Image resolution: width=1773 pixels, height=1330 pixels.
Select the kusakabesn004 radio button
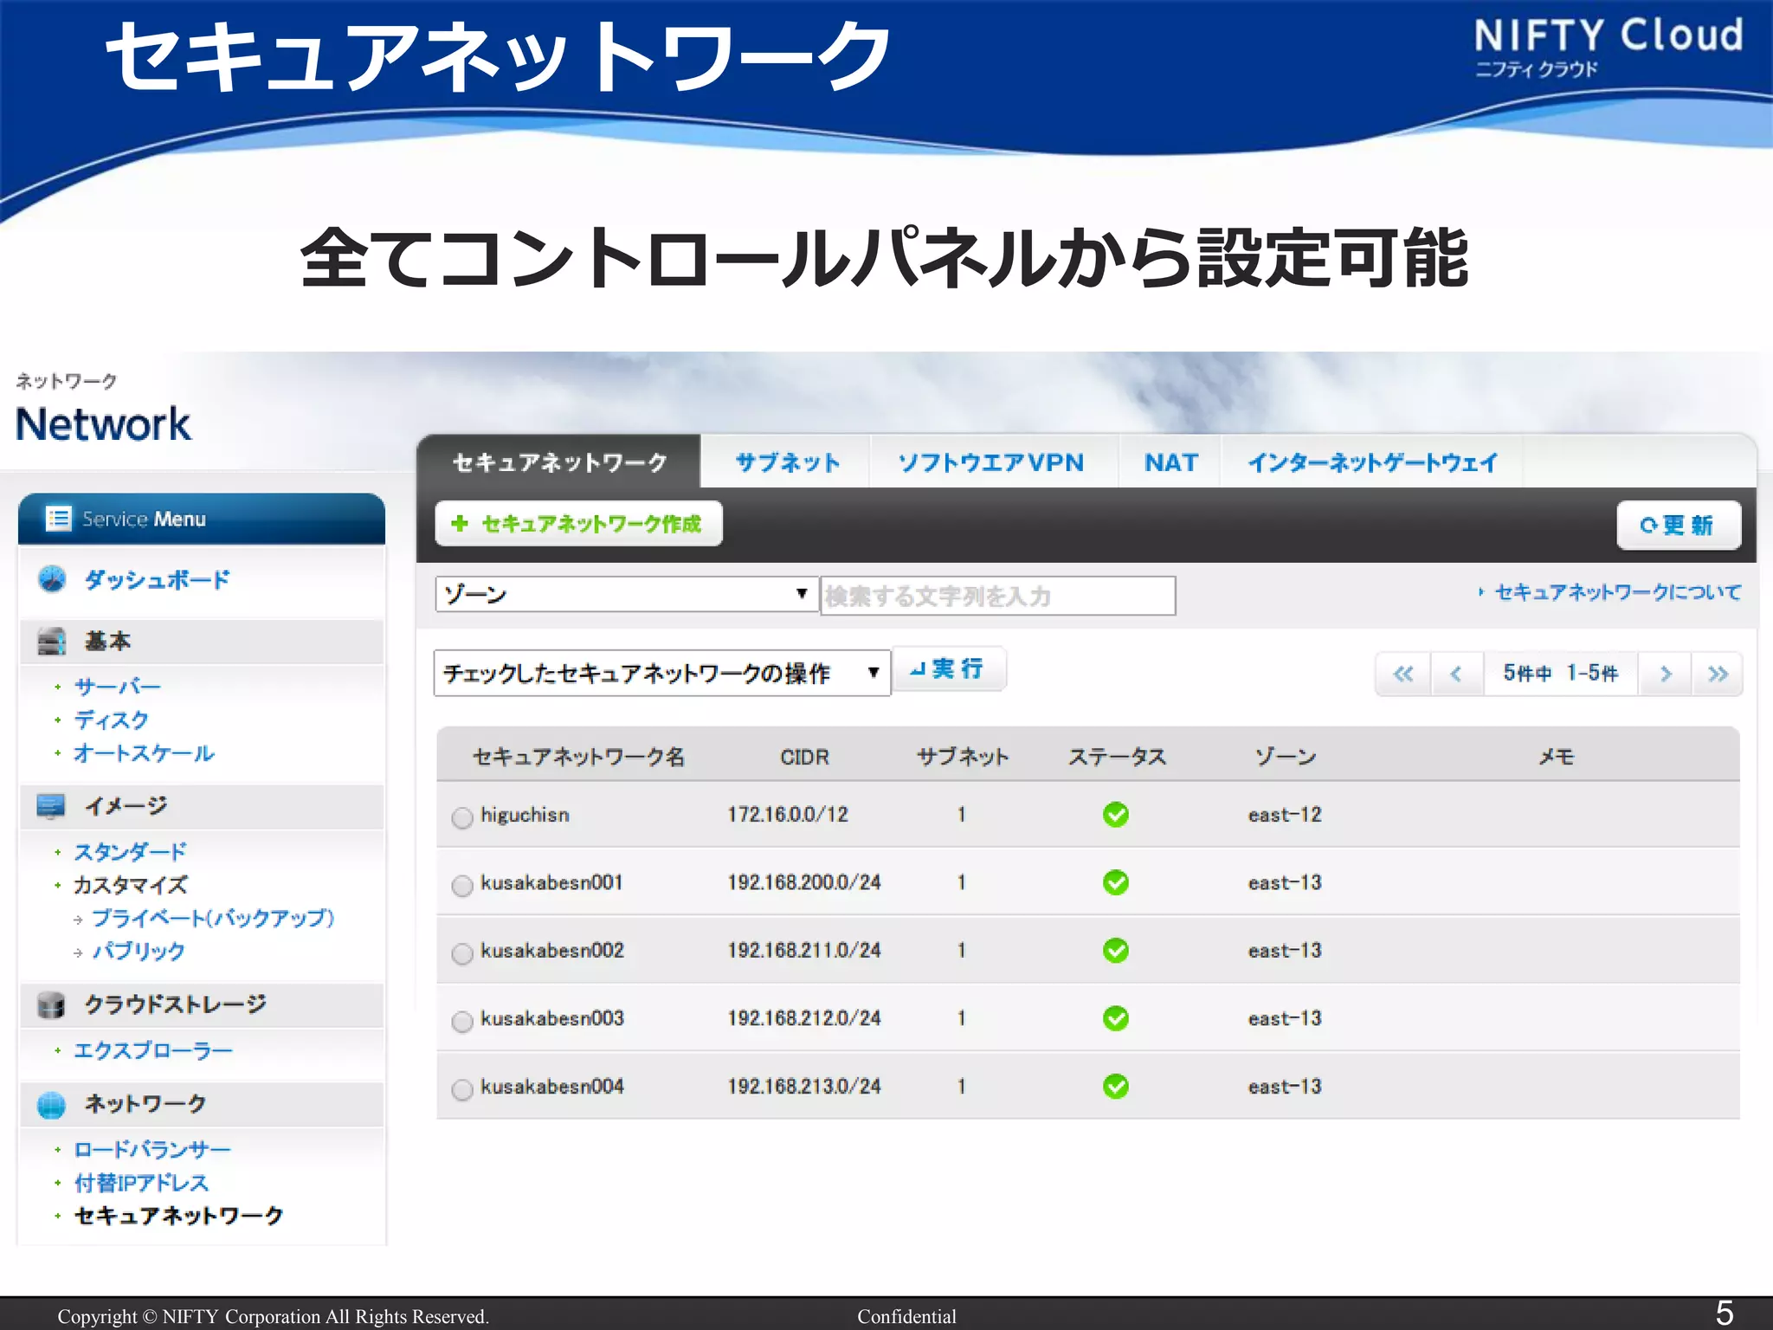click(x=462, y=1089)
